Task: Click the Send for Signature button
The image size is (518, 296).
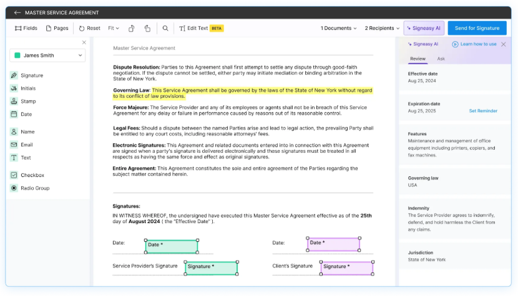Action: pos(477,28)
